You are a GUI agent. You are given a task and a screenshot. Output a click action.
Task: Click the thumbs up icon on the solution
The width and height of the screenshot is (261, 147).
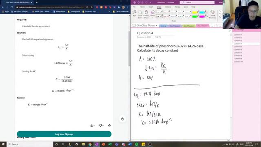pyautogui.click(x=92, y=125)
